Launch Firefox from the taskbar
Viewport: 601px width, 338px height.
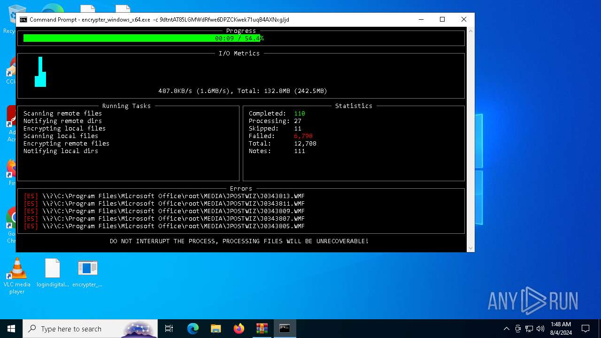[x=239, y=329]
